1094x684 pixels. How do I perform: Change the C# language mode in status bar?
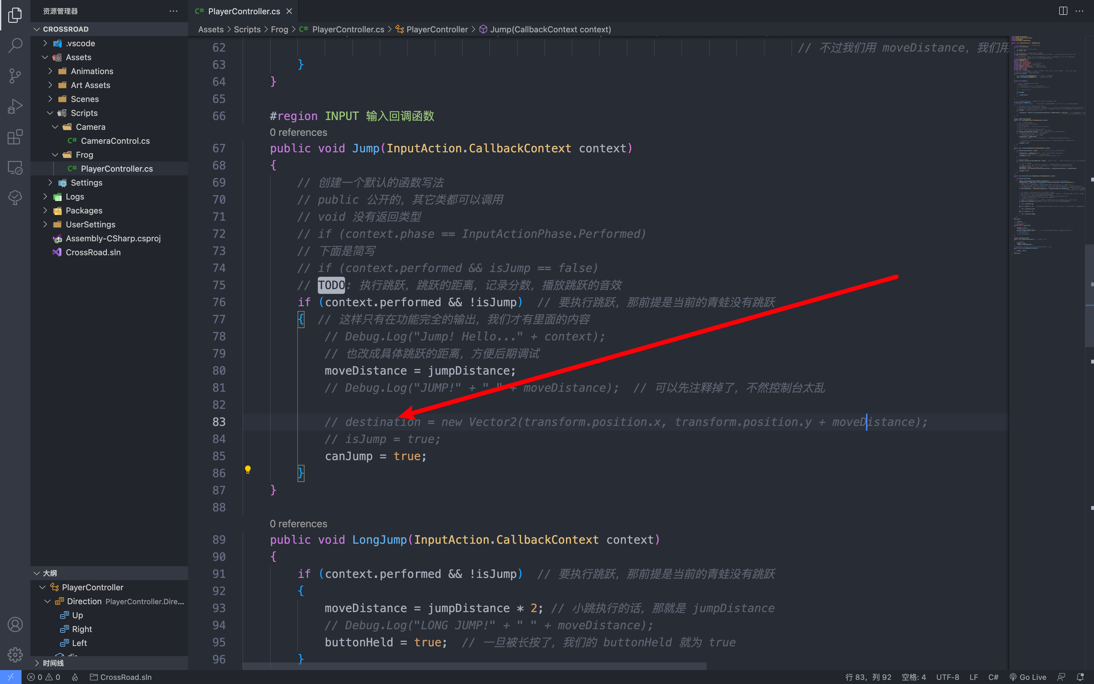pyautogui.click(x=993, y=677)
